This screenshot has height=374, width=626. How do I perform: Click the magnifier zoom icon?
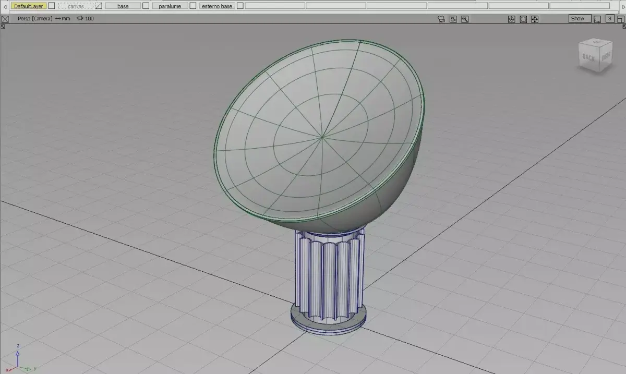coord(465,19)
